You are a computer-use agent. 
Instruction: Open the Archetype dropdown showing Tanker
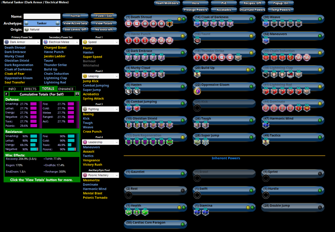[x=42, y=23]
